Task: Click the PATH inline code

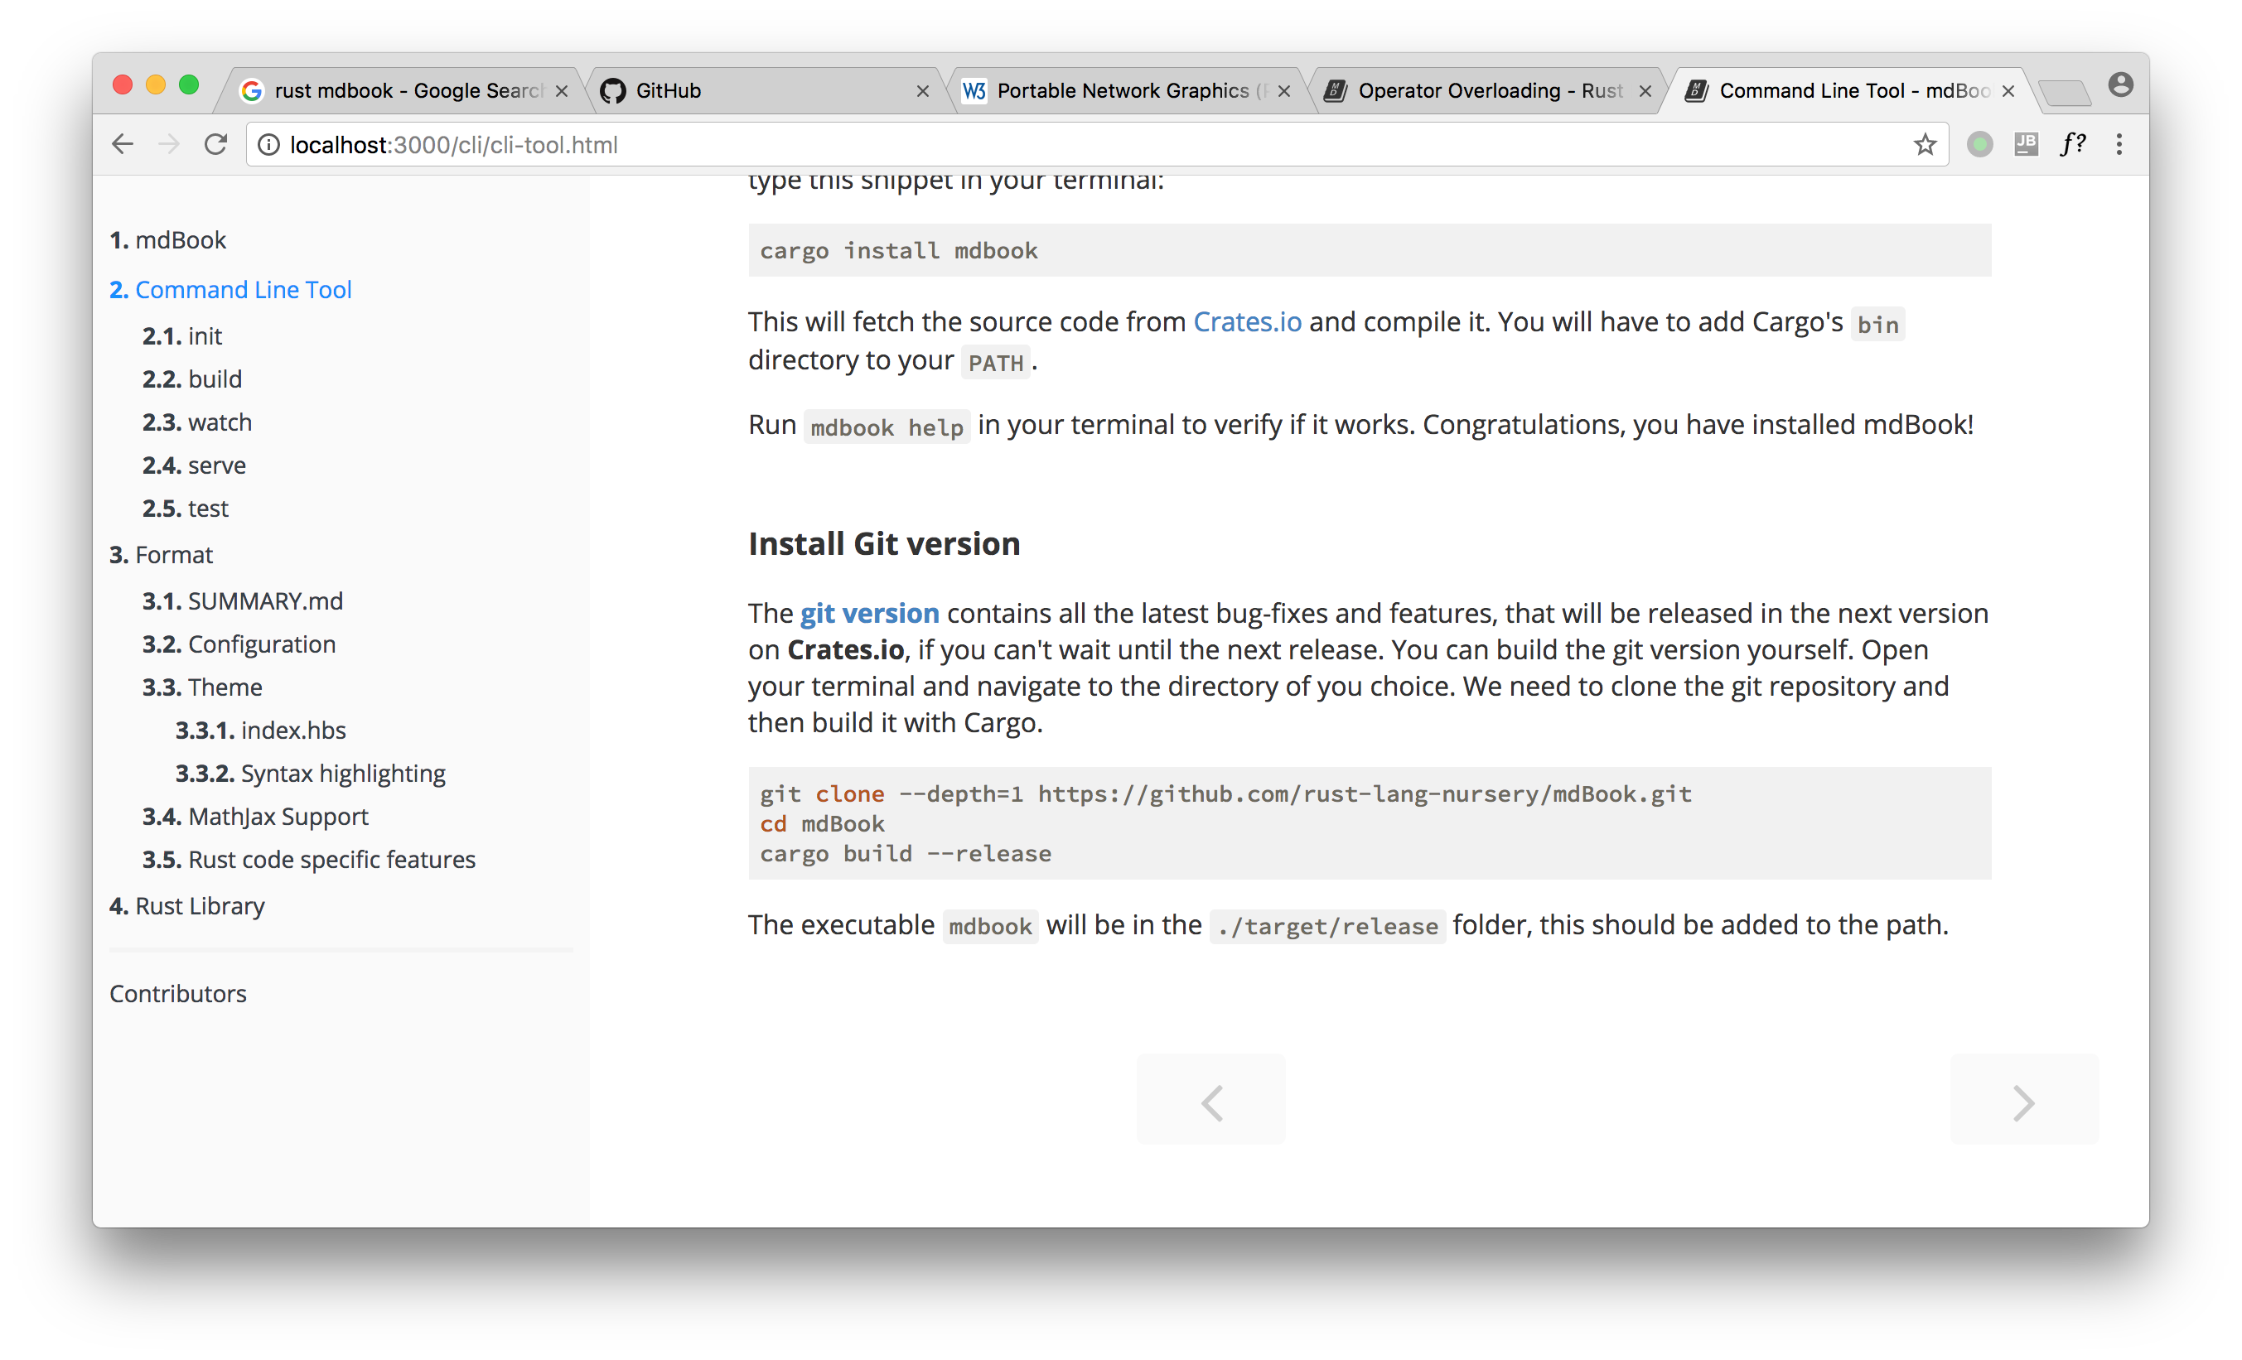Action: [x=995, y=362]
